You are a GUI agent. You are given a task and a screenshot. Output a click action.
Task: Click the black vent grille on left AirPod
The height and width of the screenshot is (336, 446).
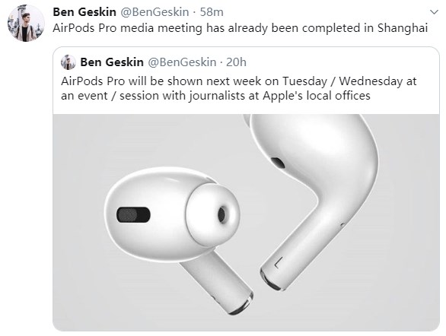pos(133,214)
